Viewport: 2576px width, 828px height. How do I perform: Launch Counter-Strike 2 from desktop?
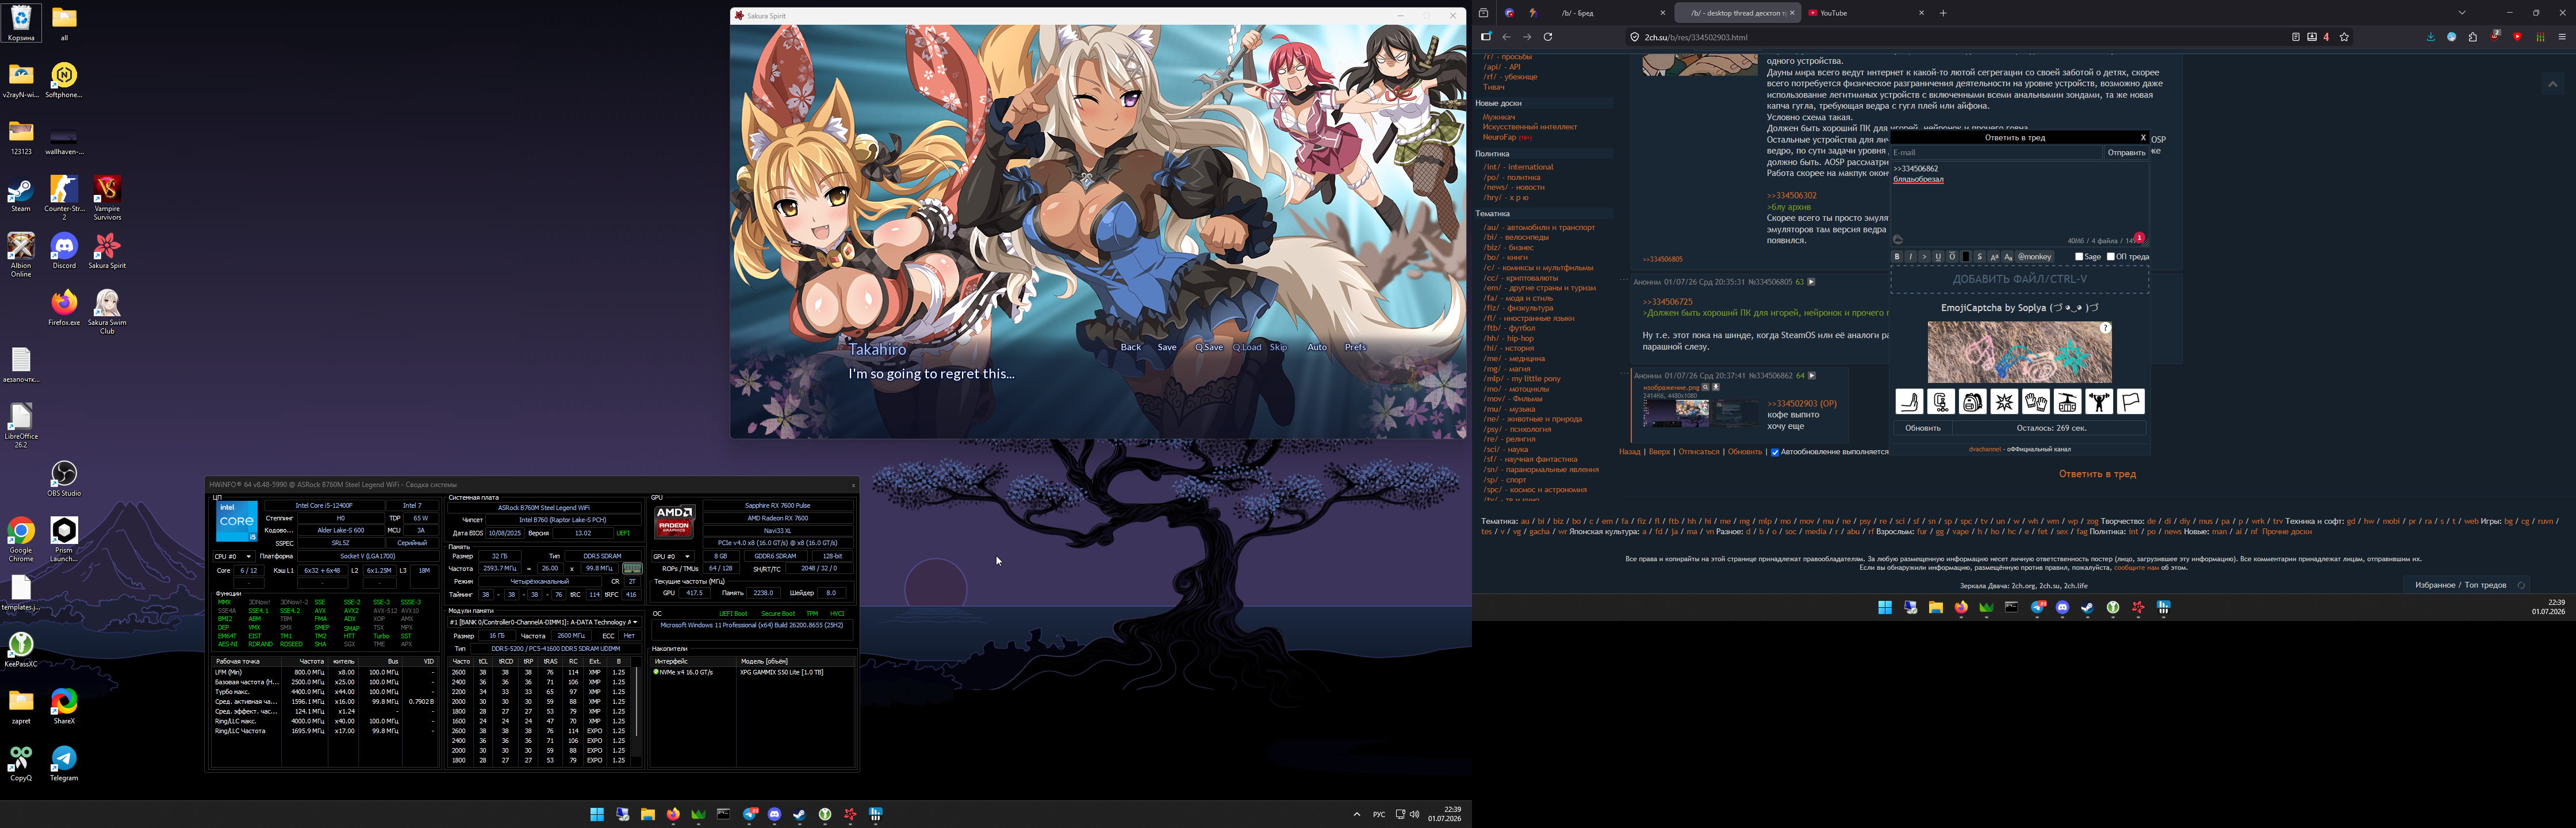click(x=64, y=197)
